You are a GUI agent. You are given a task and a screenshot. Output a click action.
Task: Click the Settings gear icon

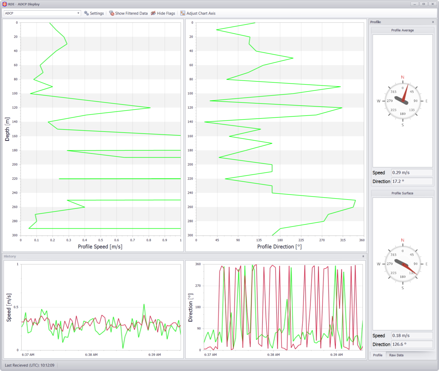pos(86,13)
